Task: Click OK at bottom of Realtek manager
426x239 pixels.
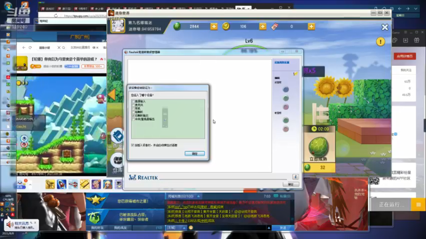Action: click(x=291, y=184)
